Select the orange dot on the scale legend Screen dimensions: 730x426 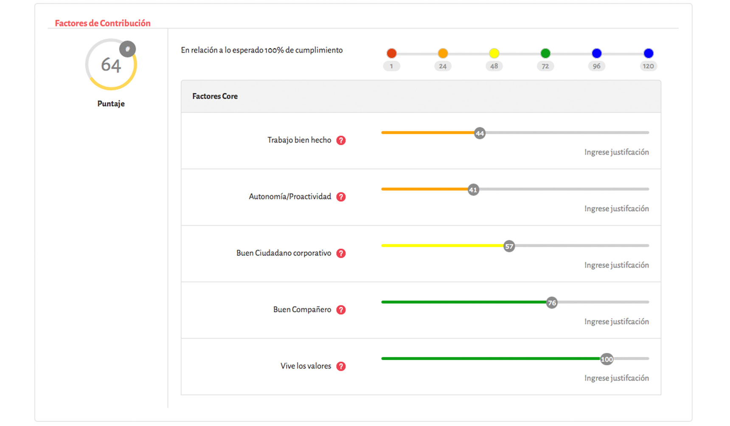pos(443,53)
